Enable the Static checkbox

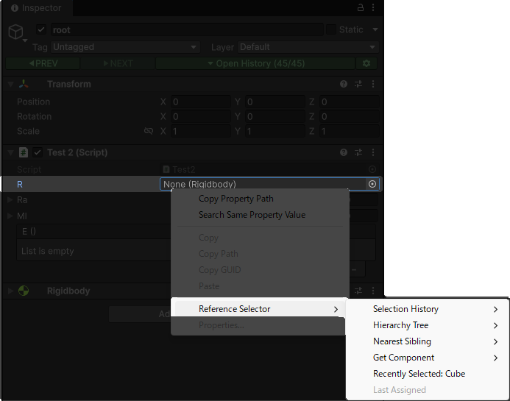tap(331, 30)
